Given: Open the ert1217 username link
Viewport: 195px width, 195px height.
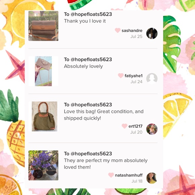Looking at the screenshot, I should click(x=135, y=126).
